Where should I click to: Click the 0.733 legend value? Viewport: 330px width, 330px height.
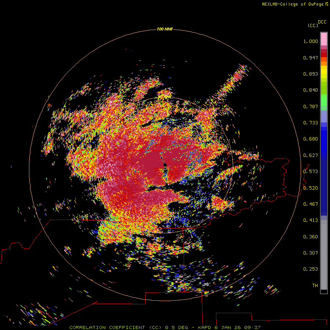311,123
